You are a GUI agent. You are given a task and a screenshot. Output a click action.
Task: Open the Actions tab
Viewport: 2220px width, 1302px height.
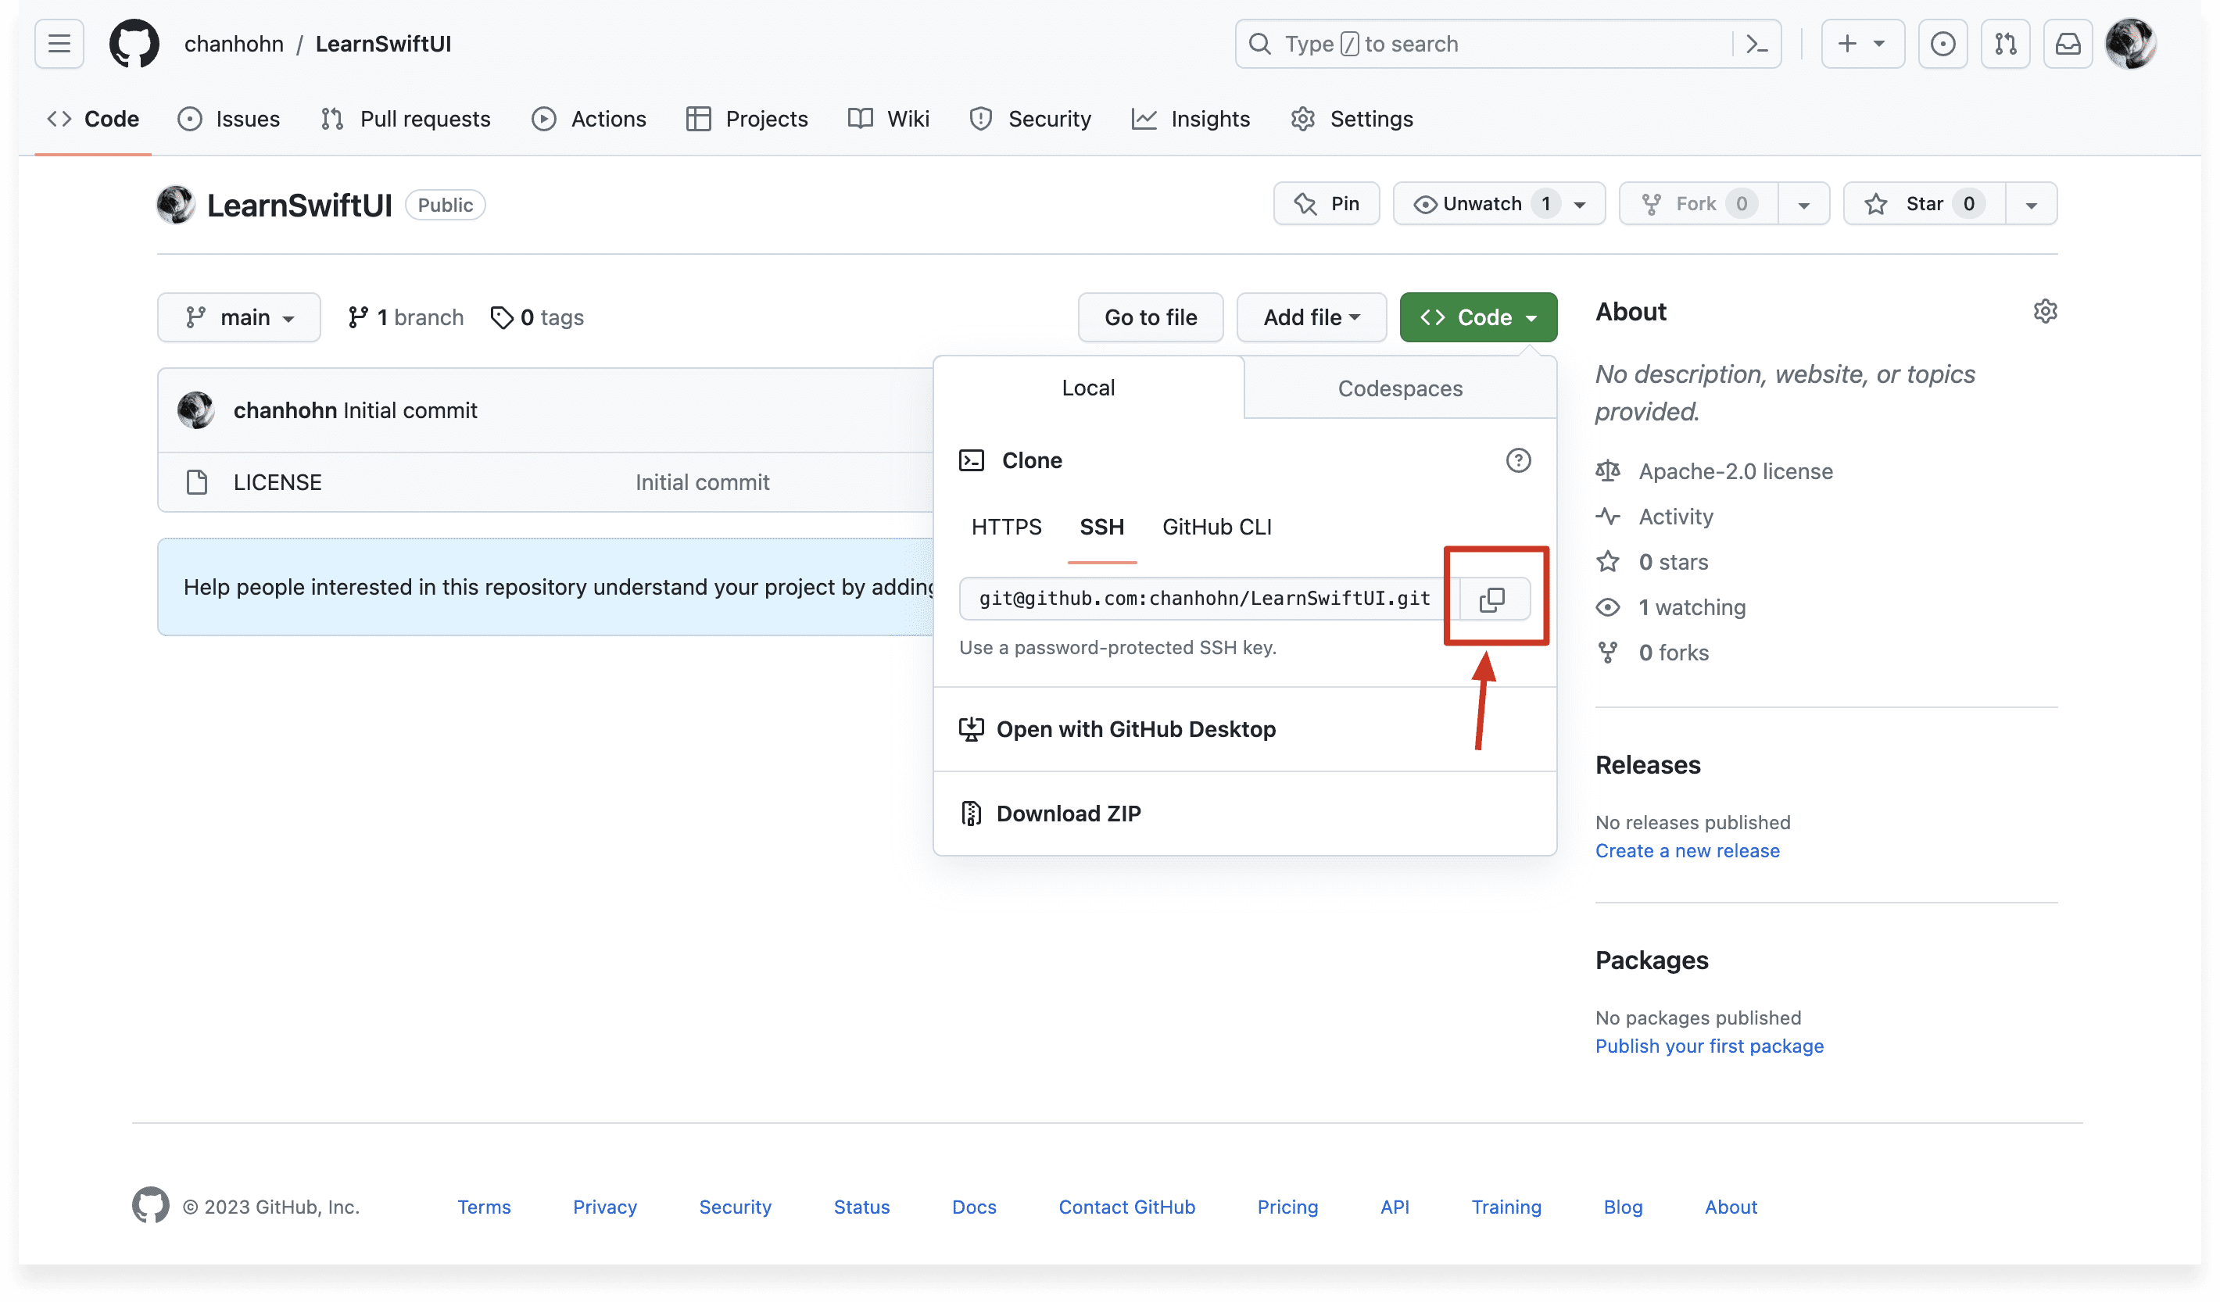pyautogui.click(x=589, y=119)
